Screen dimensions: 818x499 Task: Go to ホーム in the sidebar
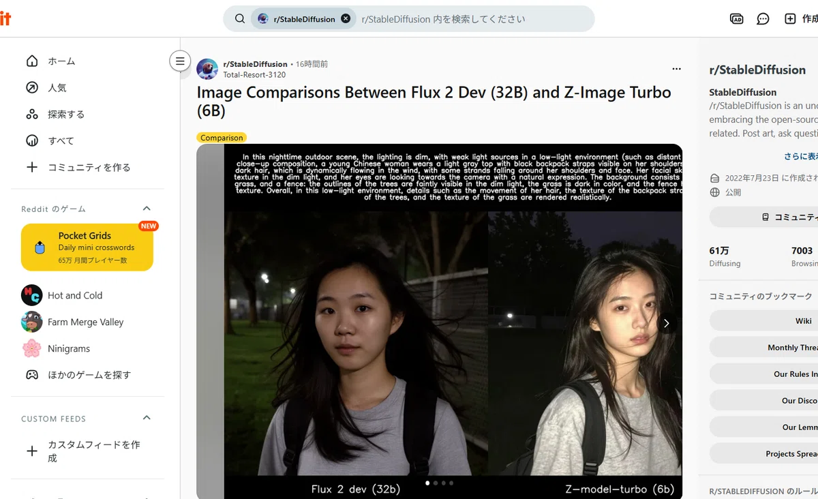87,61
